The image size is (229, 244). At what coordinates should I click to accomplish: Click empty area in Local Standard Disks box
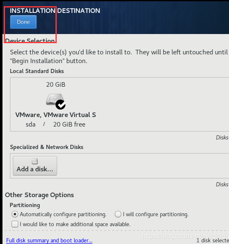[x=155, y=104]
